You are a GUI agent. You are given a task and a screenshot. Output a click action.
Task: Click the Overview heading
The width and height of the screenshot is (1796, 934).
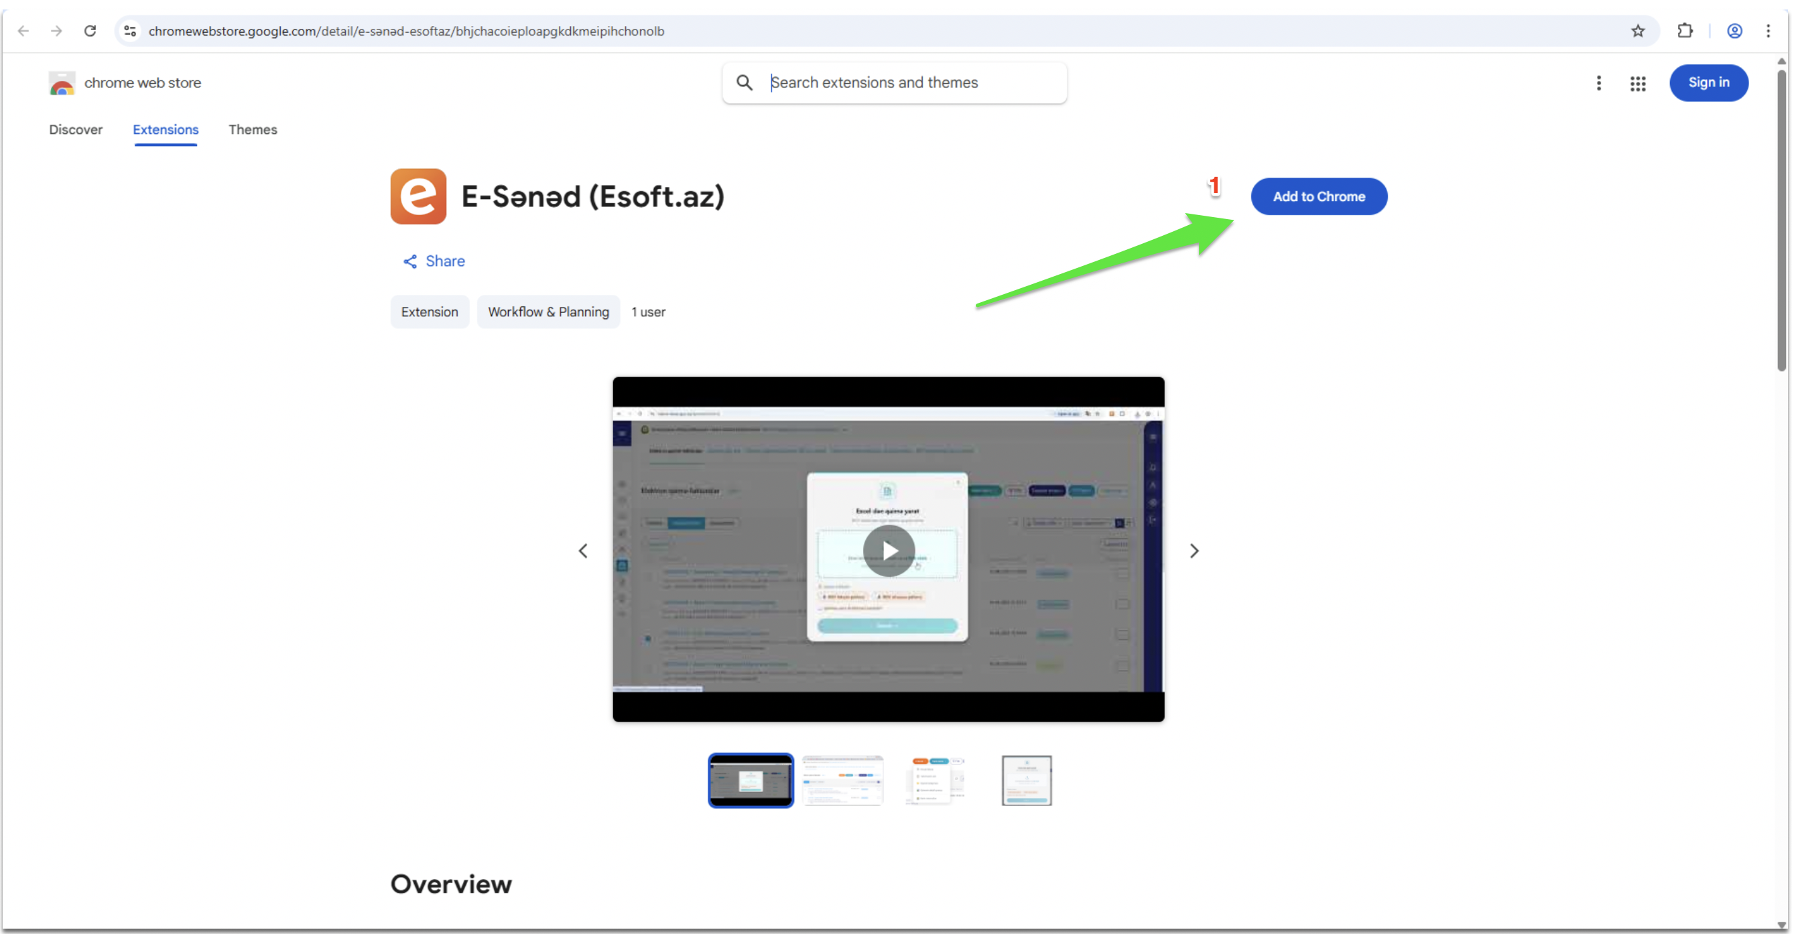click(451, 884)
